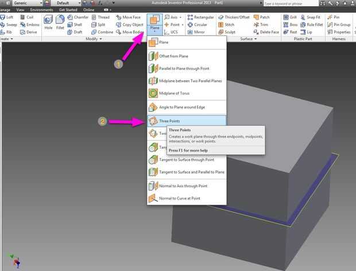Select the Pin Group harness tool
356x271 pixels.
(x=339, y=25)
